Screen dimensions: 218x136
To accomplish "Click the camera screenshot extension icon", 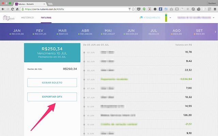I will tap(171, 9).
